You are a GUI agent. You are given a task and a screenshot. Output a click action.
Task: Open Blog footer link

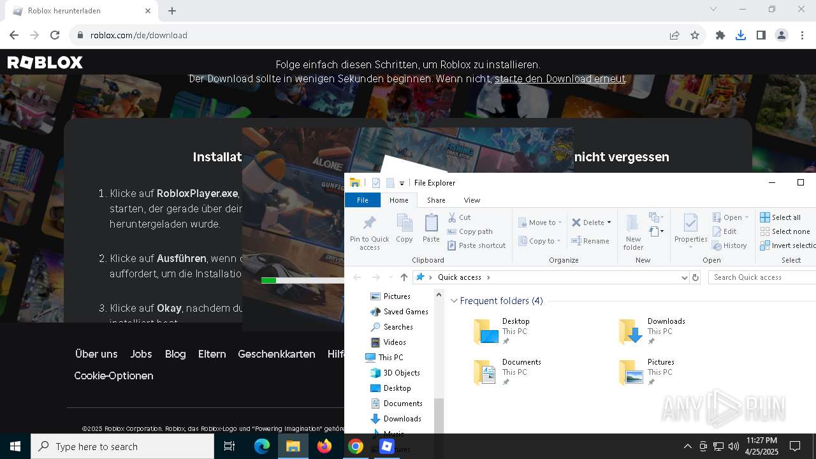pyautogui.click(x=175, y=354)
